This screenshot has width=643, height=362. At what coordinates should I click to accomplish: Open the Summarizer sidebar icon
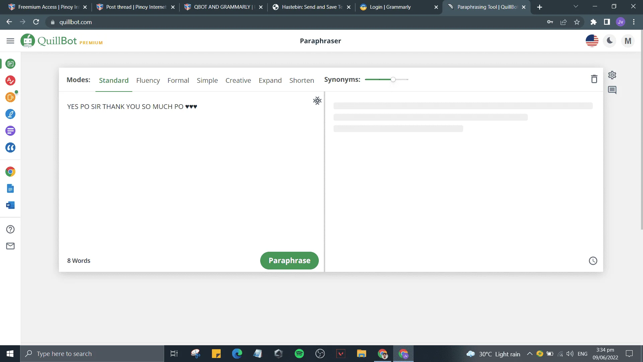[10, 131]
